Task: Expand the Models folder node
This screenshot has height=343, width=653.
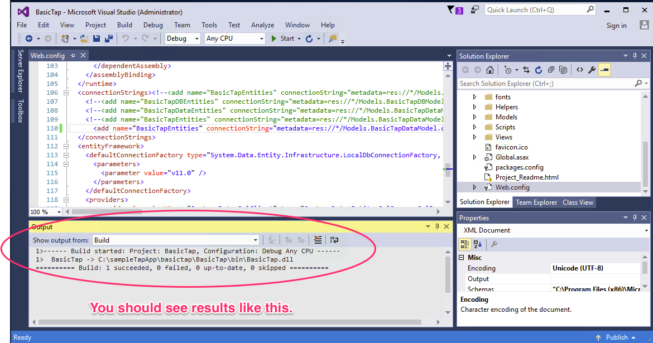Action: tap(474, 117)
